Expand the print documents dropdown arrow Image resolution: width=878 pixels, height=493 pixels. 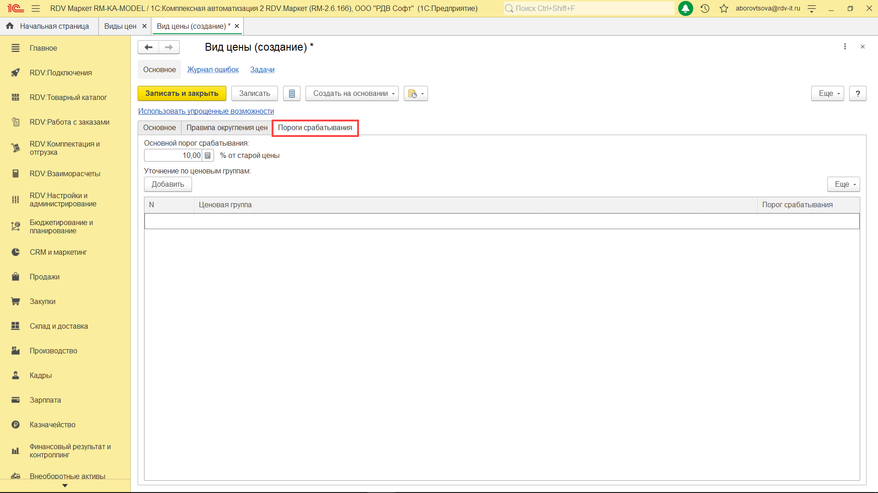pos(422,94)
